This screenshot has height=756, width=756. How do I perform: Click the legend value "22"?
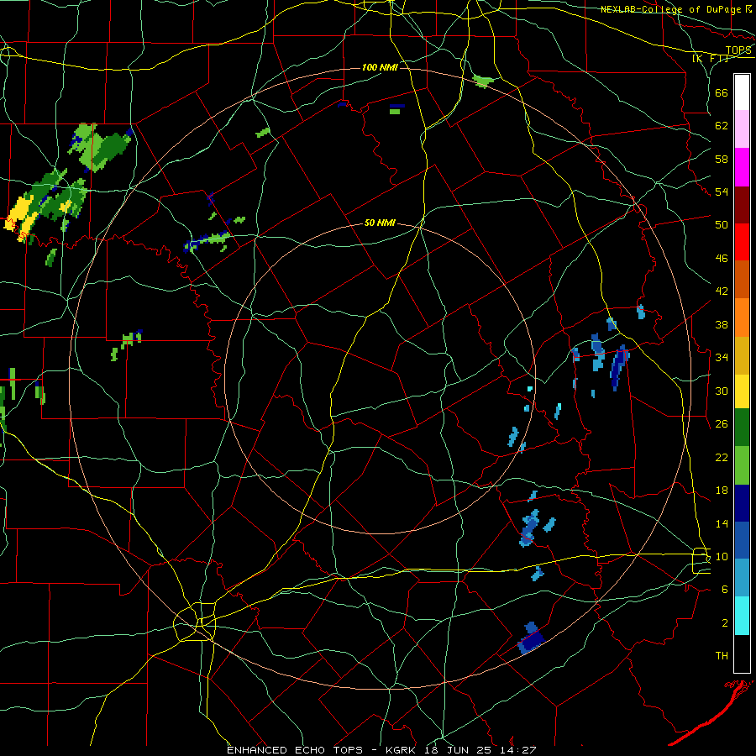(722, 457)
